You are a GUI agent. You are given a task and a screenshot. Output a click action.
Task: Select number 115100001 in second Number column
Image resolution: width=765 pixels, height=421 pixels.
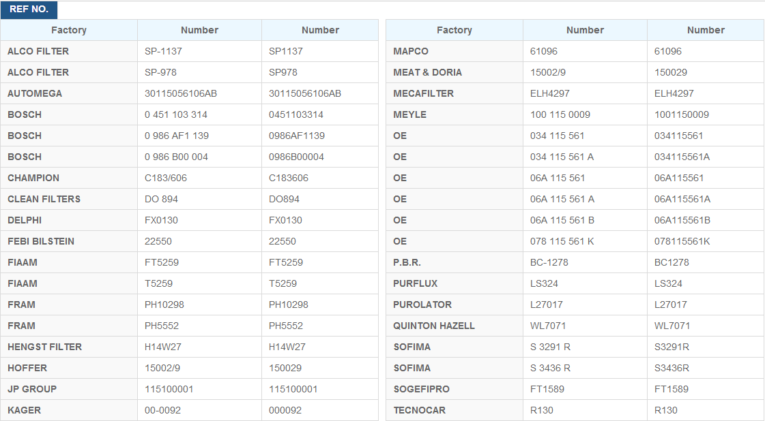293,389
